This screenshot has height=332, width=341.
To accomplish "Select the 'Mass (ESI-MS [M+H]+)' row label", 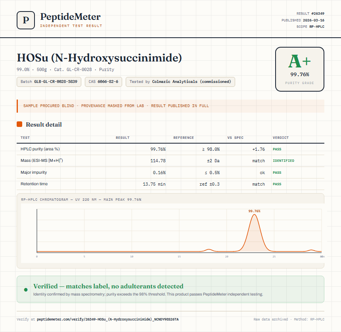I will (42, 161).
